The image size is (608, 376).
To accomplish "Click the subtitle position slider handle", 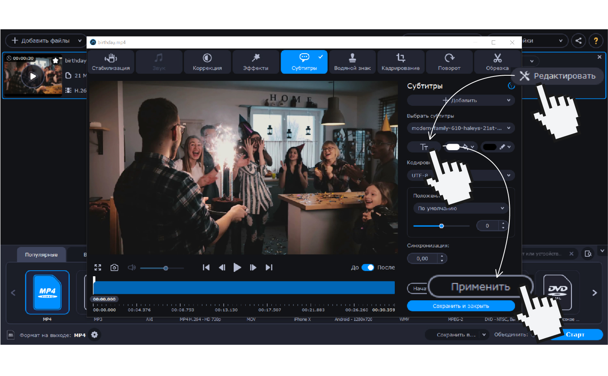I will click(441, 226).
